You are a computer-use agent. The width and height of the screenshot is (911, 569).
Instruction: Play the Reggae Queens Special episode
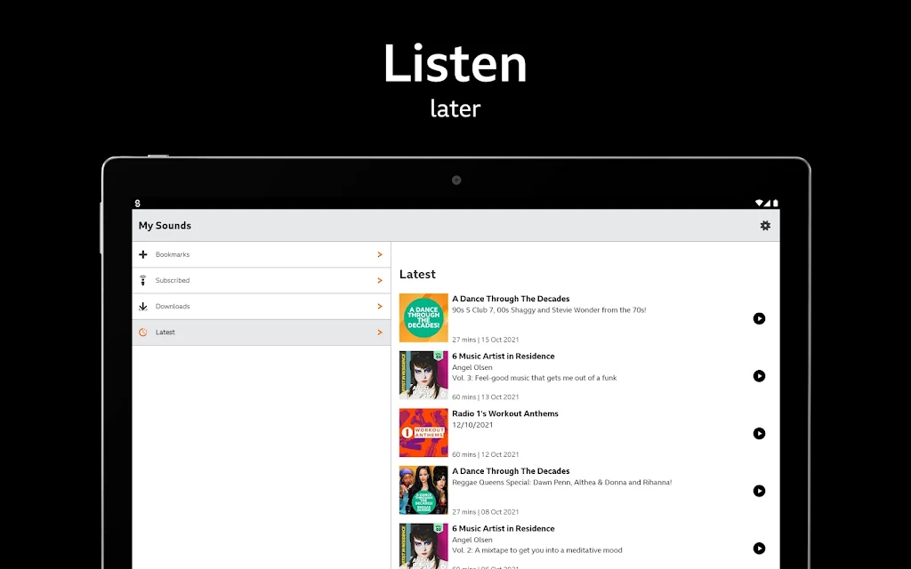759,491
